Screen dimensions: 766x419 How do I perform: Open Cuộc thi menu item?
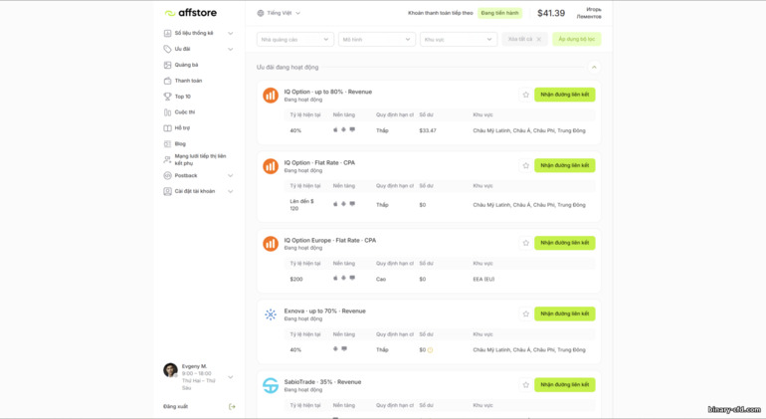185,112
